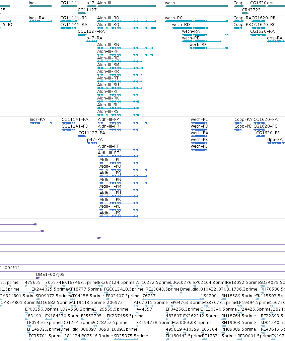The height and width of the screenshot is (341, 285).
Task: Select transcript Aldh-III-RT
Action: [x=120, y=81]
